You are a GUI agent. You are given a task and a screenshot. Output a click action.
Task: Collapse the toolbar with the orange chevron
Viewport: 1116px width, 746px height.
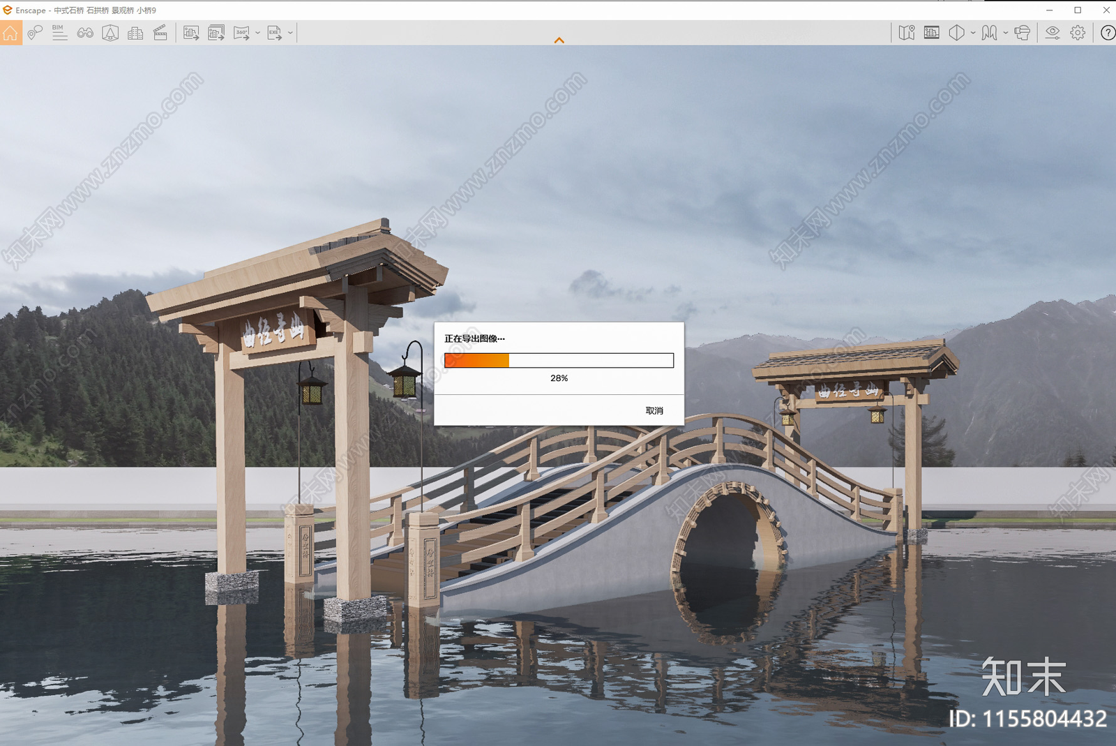click(559, 40)
